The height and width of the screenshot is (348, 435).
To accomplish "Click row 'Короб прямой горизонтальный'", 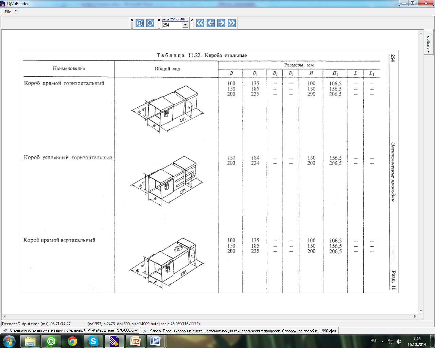I will coord(64,83).
